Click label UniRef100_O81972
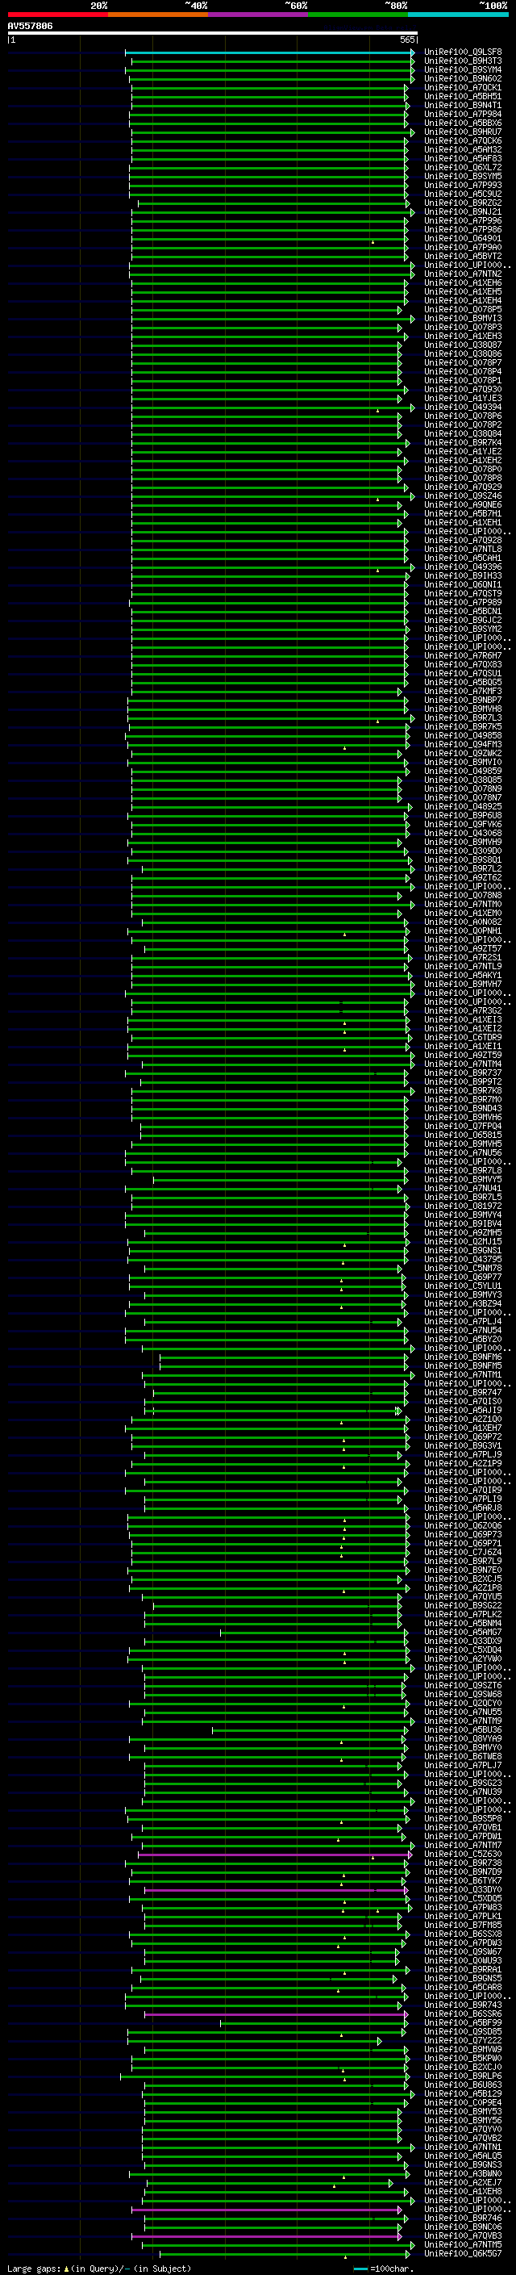The height and width of the screenshot is (2275, 516). tap(463, 1206)
